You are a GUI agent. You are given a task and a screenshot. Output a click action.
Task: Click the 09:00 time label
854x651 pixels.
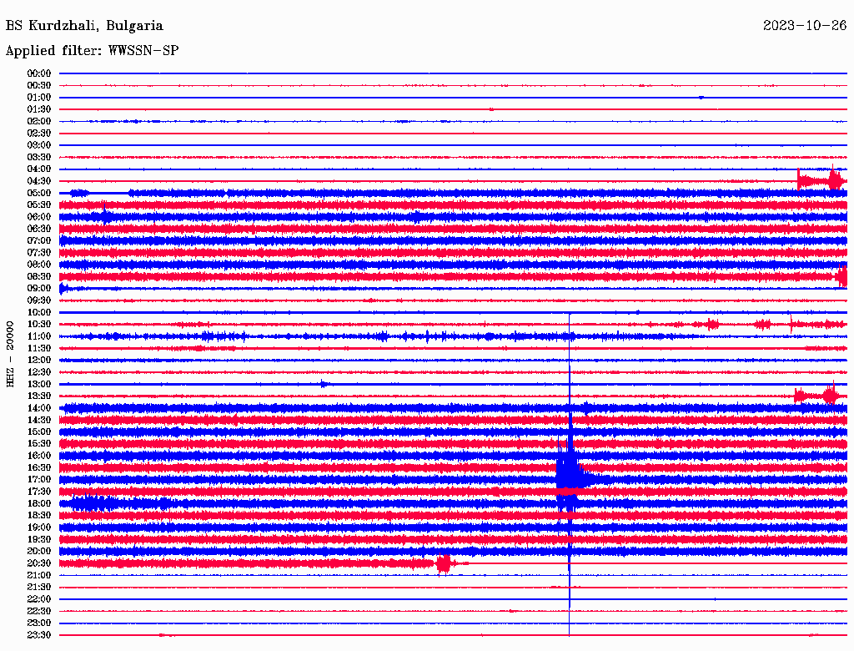click(38, 289)
